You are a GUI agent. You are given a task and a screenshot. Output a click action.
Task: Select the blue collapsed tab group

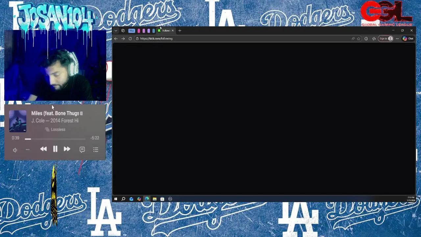coord(154,31)
